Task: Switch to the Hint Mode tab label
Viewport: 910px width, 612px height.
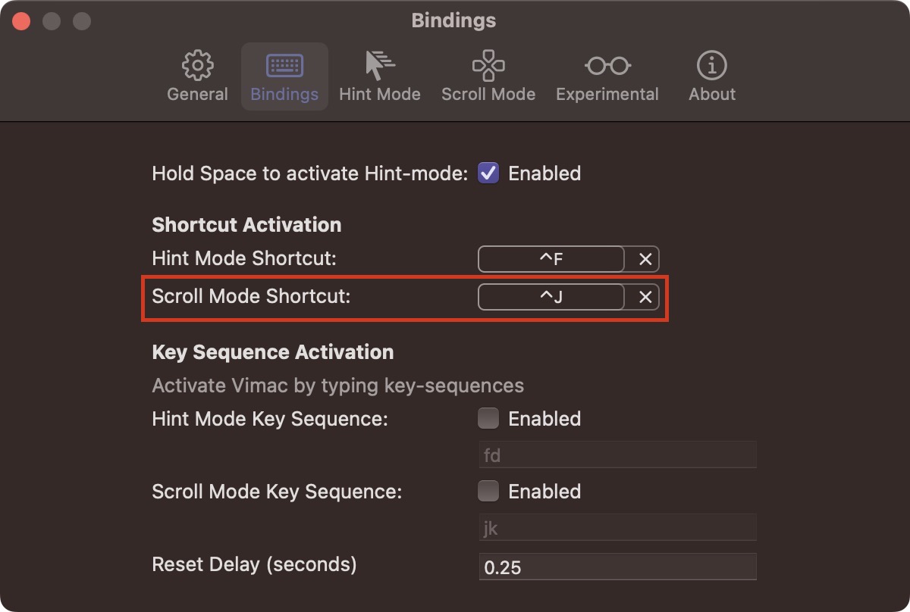Action: [x=380, y=95]
